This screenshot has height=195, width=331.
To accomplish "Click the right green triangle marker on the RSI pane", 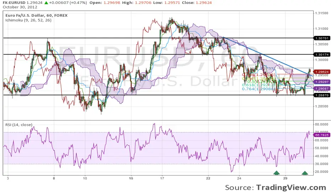I will click(305, 173).
